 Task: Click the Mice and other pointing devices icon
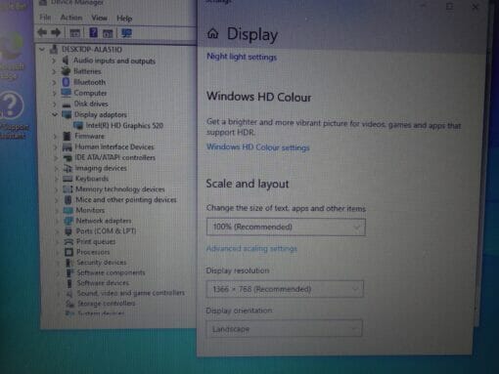[x=68, y=199]
